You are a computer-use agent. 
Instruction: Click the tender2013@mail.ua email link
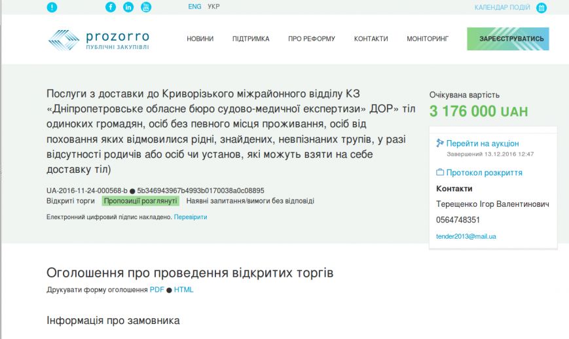coord(466,236)
